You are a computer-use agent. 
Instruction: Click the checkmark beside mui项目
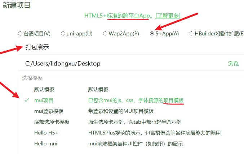(x=27, y=100)
